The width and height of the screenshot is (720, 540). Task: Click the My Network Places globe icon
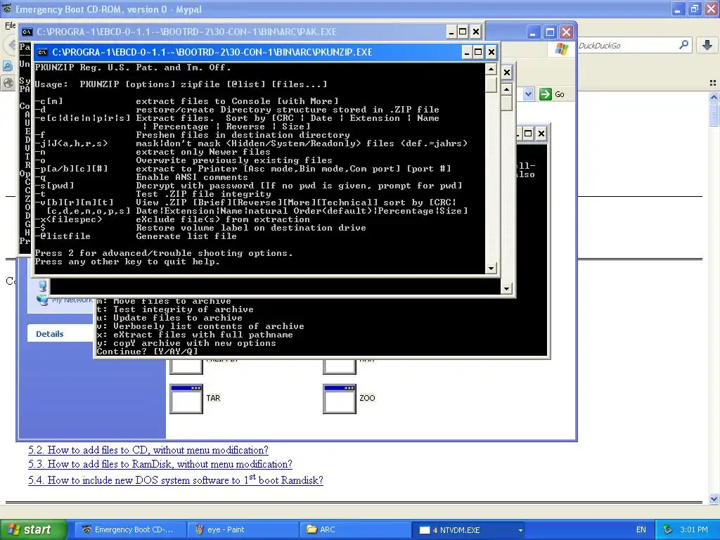[42, 300]
